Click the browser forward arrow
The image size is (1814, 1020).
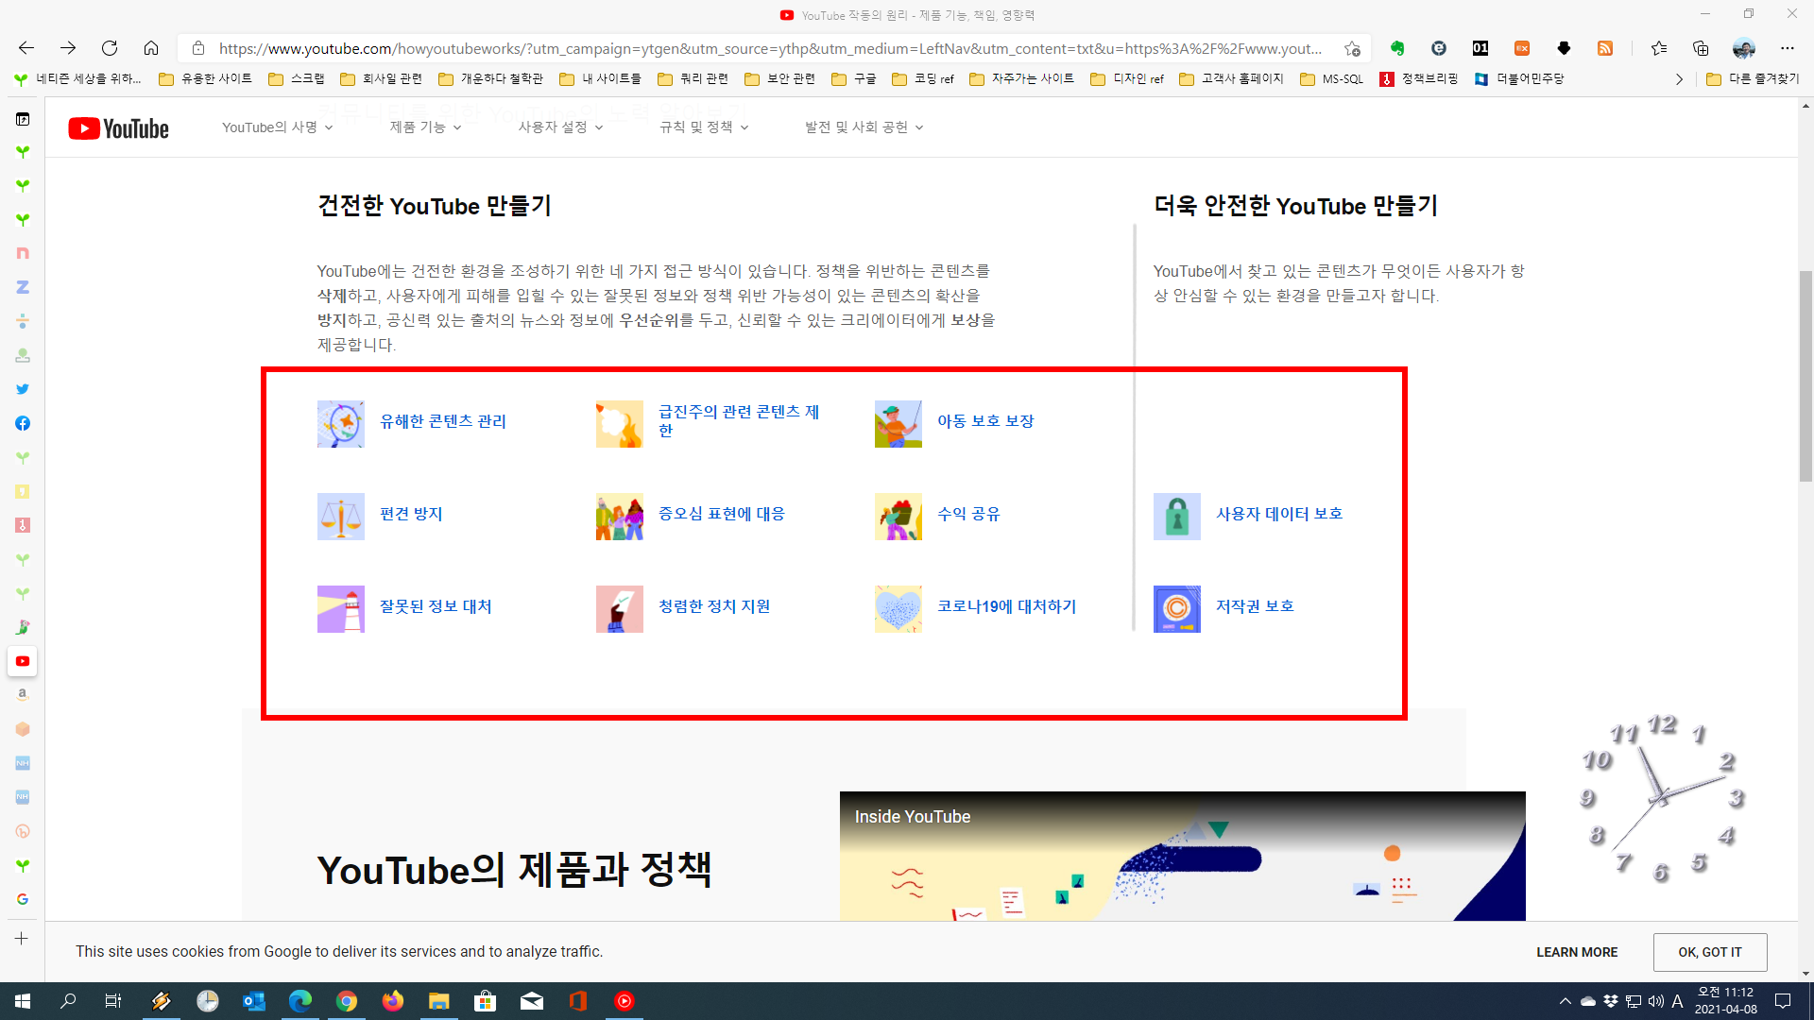coord(68,48)
